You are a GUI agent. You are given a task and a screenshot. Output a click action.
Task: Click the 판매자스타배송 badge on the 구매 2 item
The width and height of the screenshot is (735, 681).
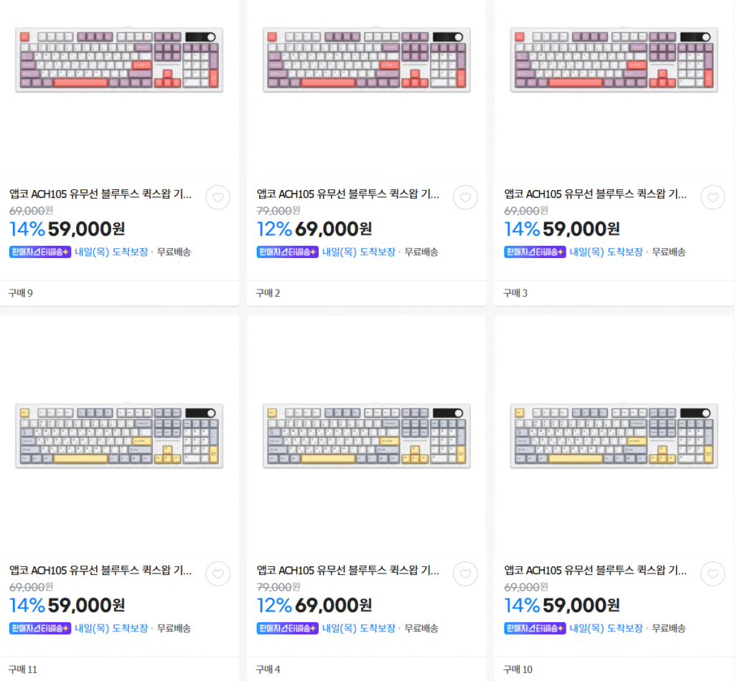tap(287, 252)
